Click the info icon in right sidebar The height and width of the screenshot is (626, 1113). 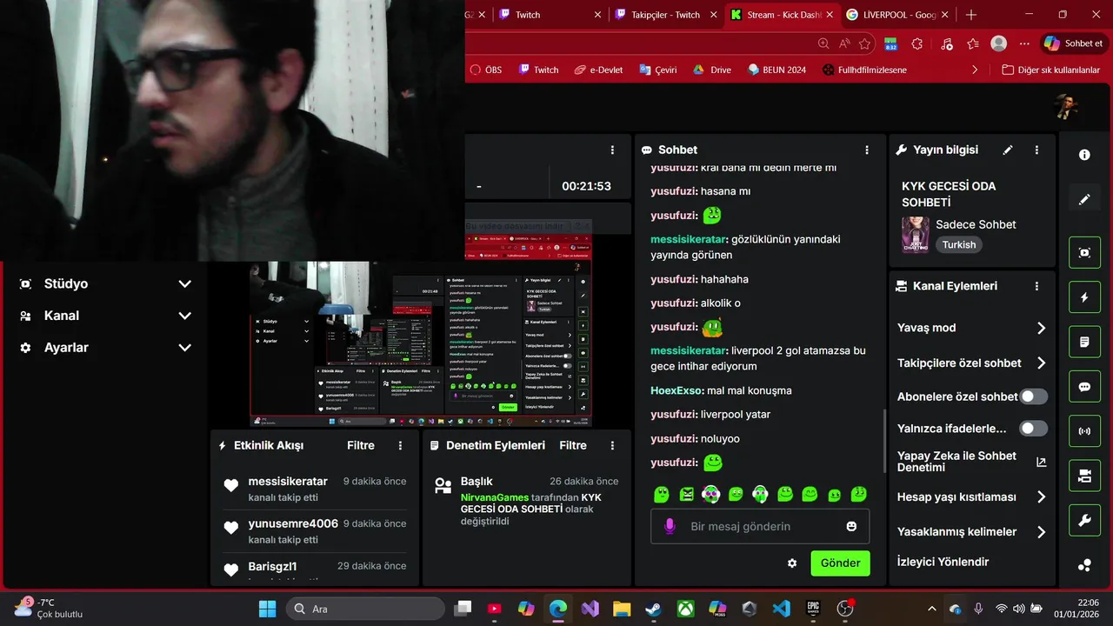(x=1084, y=155)
